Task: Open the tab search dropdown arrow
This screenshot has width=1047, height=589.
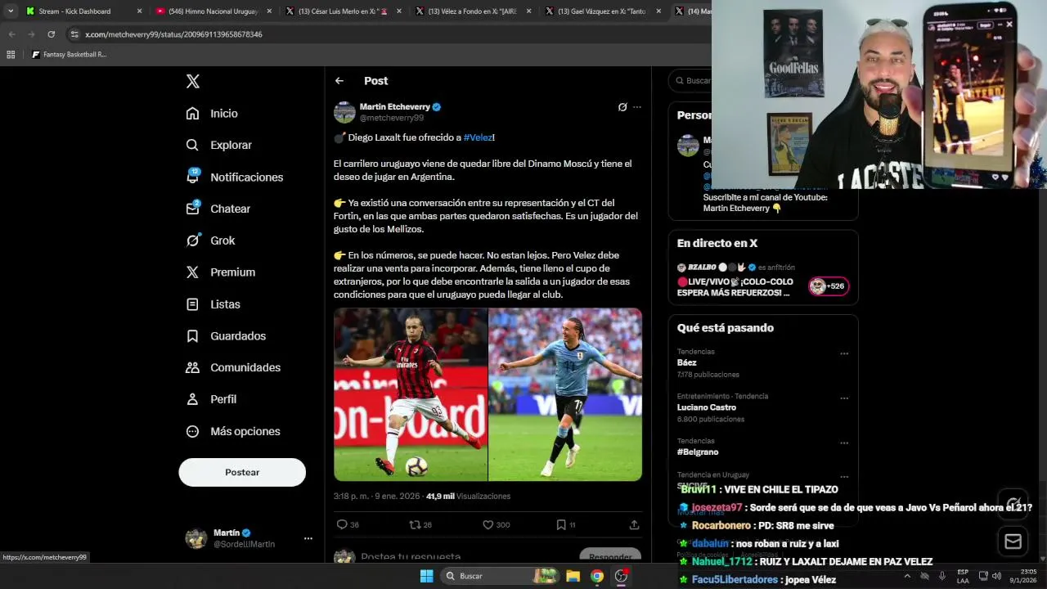Action: pos(10,11)
